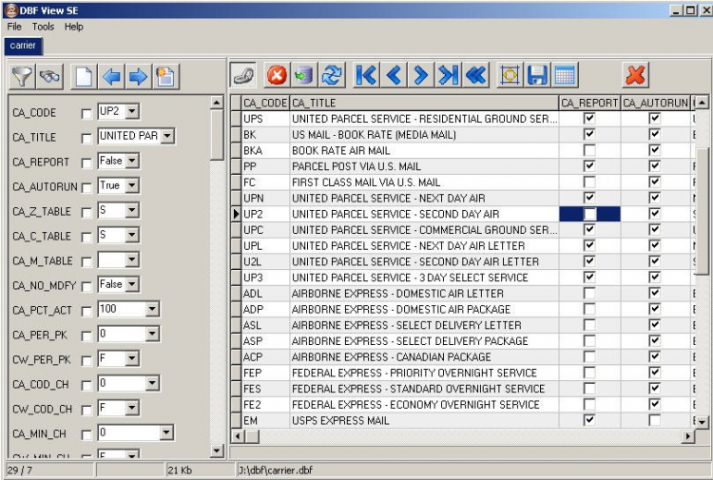
Task: Click the binoculars search icon
Action: click(x=49, y=76)
